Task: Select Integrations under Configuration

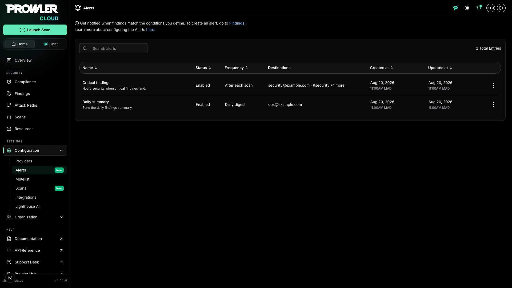Action: click(39, 197)
